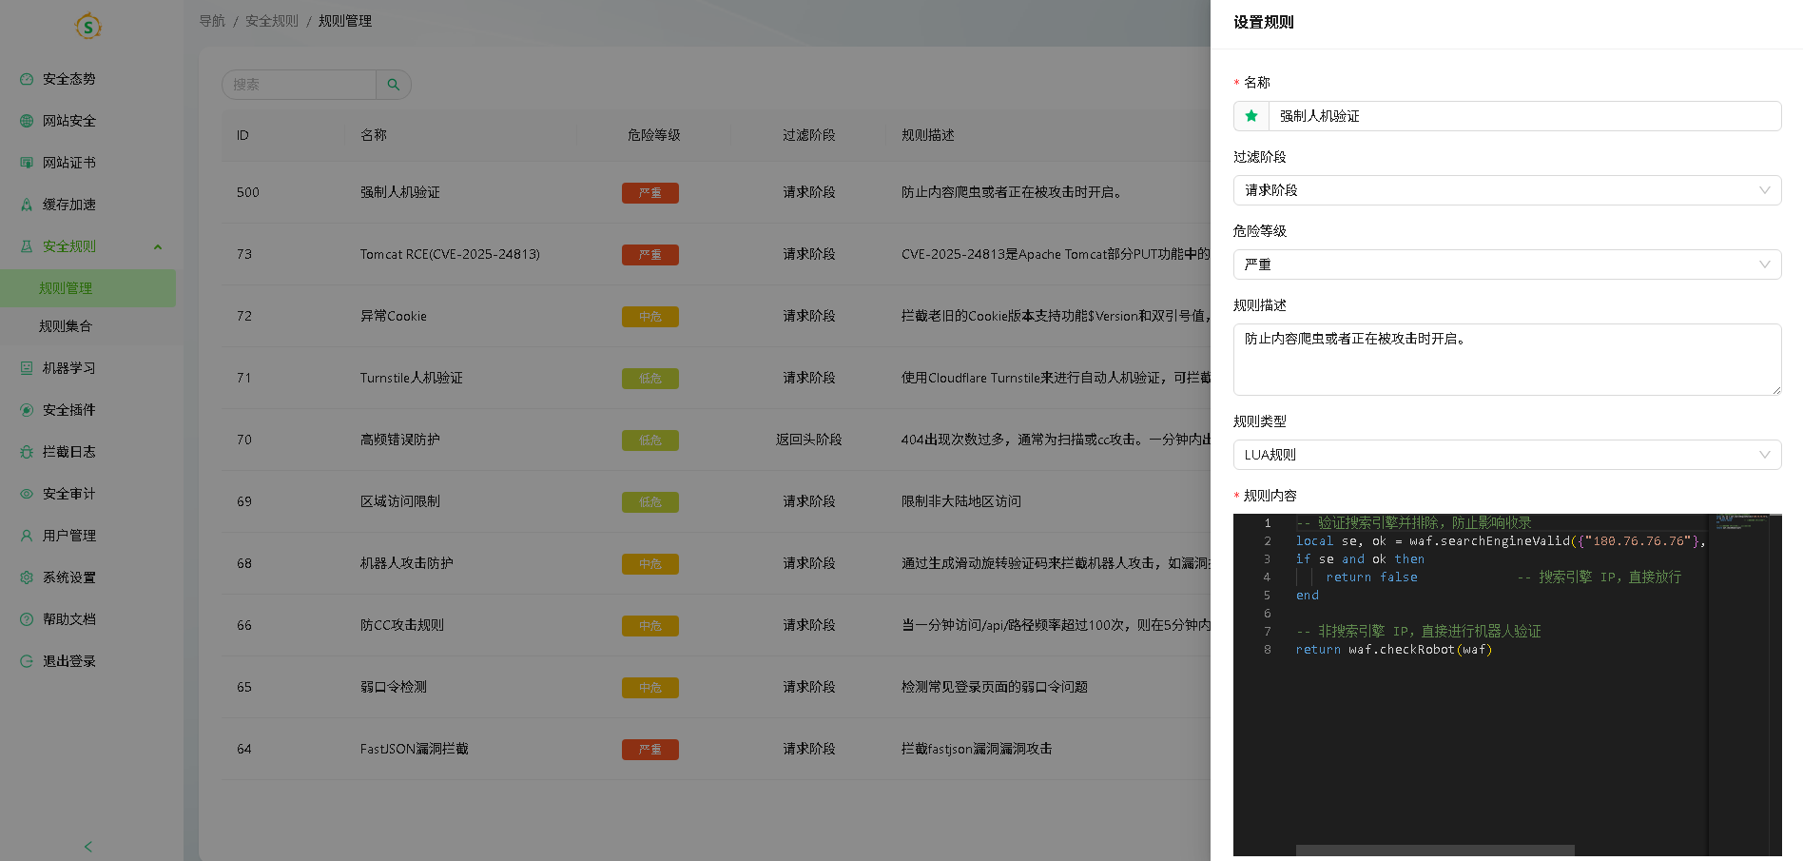Open the 安全审计 audit panel
This screenshot has width=1803, height=861.
tap(26, 494)
